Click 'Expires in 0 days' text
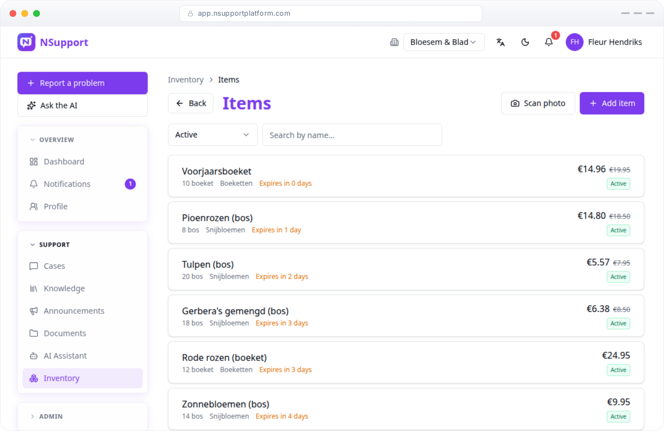The image size is (664, 431). [x=285, y=183]
